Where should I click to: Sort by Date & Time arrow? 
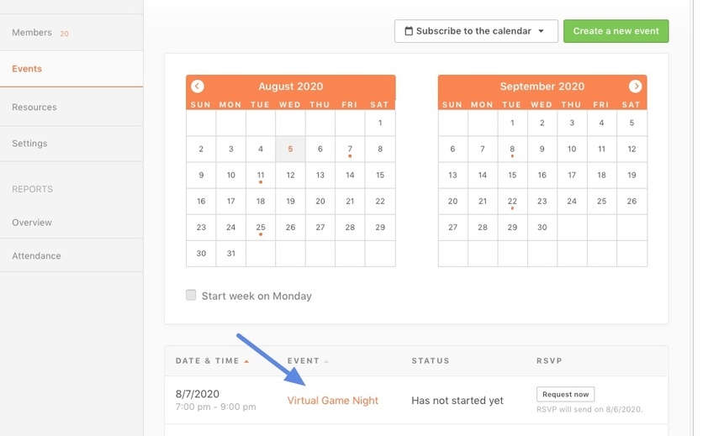(x=246, y=361)
